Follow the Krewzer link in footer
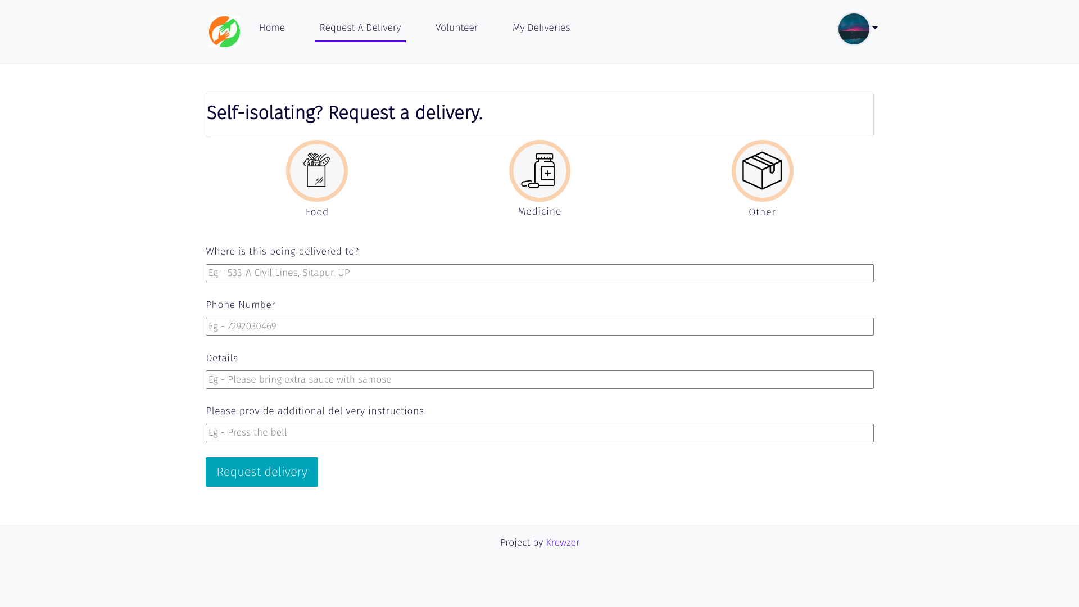 [563, 542]
